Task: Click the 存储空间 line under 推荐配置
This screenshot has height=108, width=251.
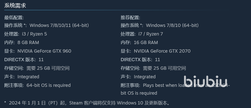Action: (x=153, y=68)
